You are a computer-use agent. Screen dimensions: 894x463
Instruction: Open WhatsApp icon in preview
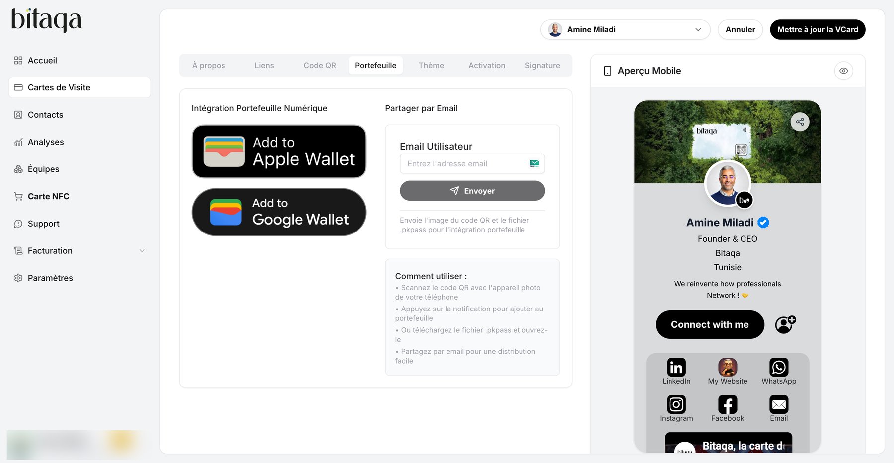(779, 368)
